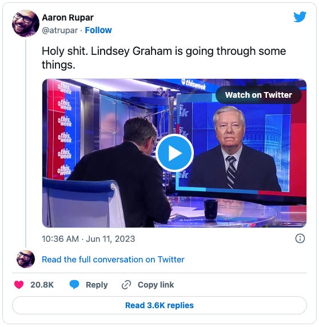Click the tweet text about Lindsey Graham
This screenshot has height=327, width=319.
(164, 58)
